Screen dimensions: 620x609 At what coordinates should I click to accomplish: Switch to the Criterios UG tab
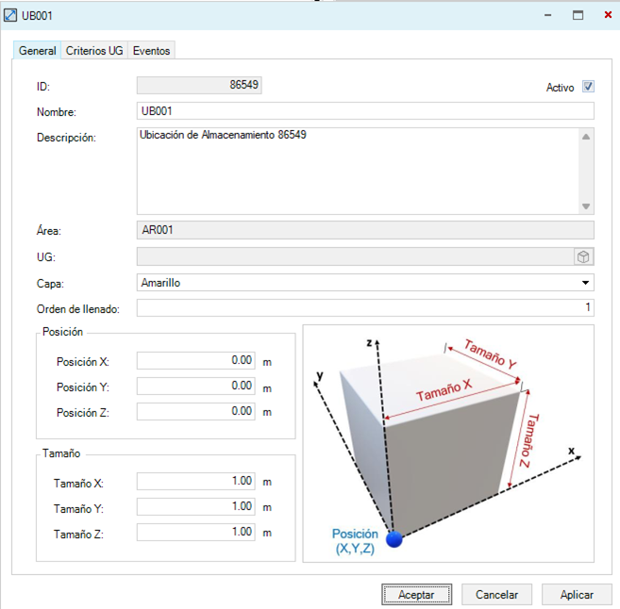(x=94, y=51)
